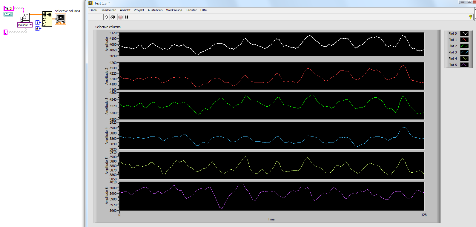Click the block diagram Selective columns label
The image size is (476, 227).
point(67,11)
